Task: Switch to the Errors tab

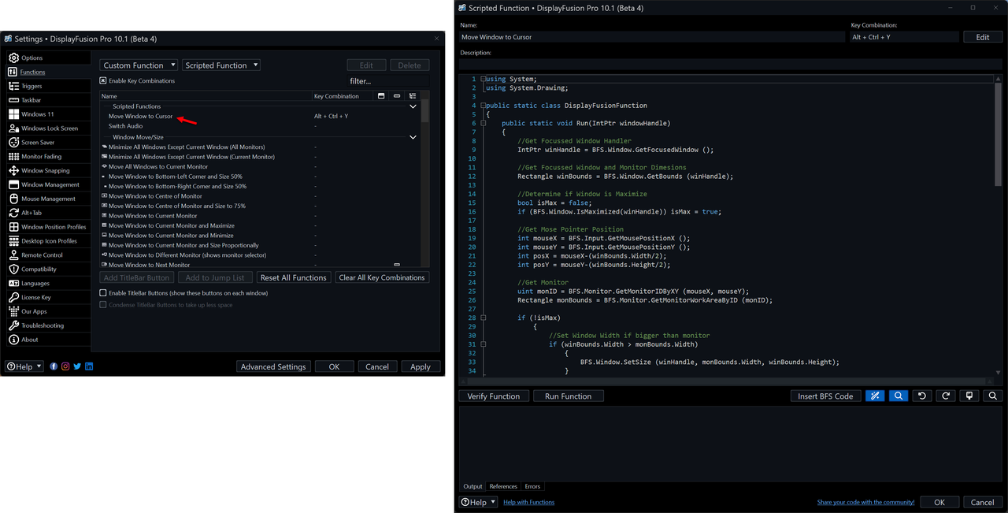Action: [x=532, y=486]
